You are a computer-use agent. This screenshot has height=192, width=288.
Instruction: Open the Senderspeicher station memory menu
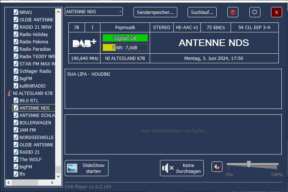pos(155,12)
